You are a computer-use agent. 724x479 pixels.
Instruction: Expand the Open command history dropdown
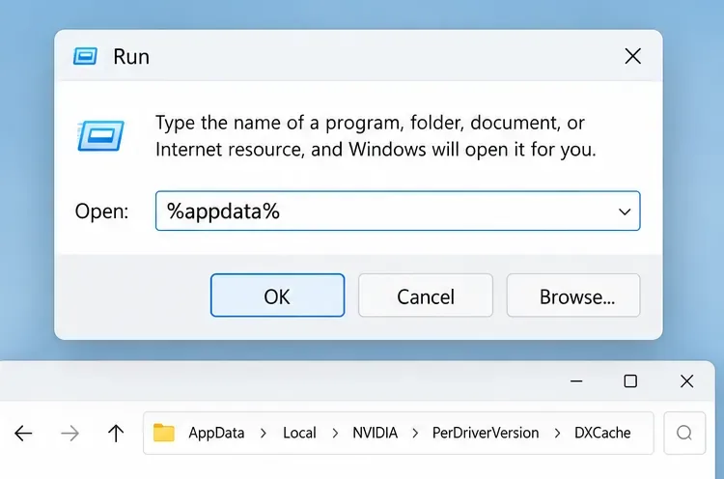click(x=625, y=211)
